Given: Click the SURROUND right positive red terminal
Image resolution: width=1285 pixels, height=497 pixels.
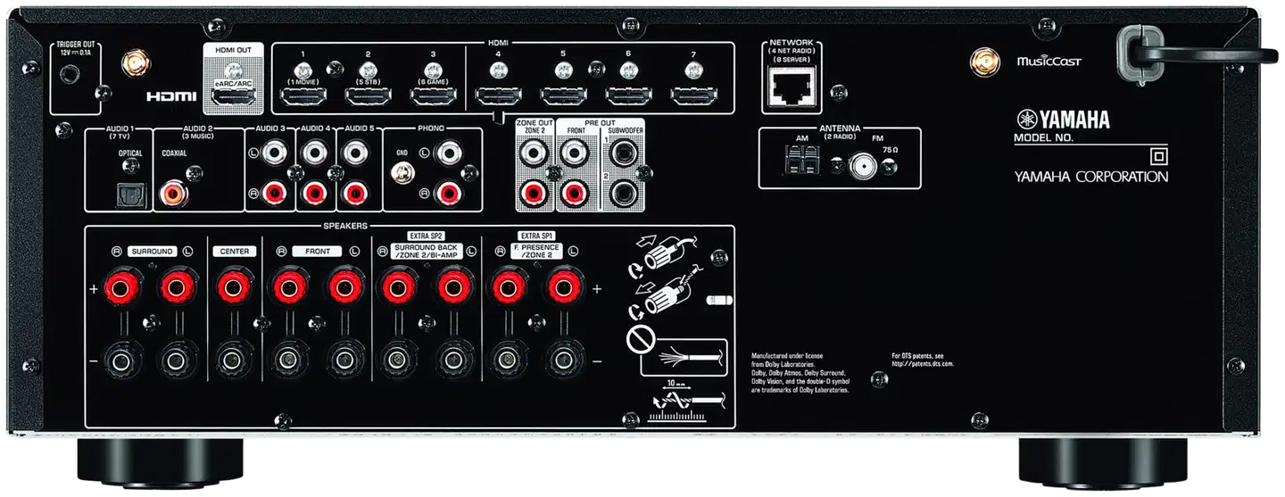Looking at the screenshot, I should 121,288.
